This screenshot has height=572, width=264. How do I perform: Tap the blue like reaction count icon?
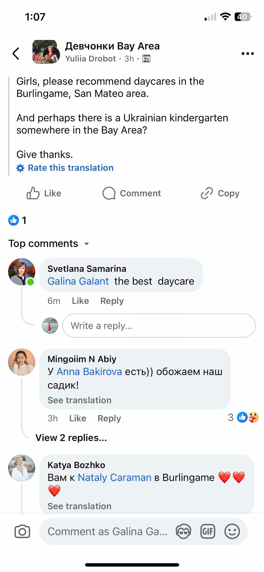13,220
